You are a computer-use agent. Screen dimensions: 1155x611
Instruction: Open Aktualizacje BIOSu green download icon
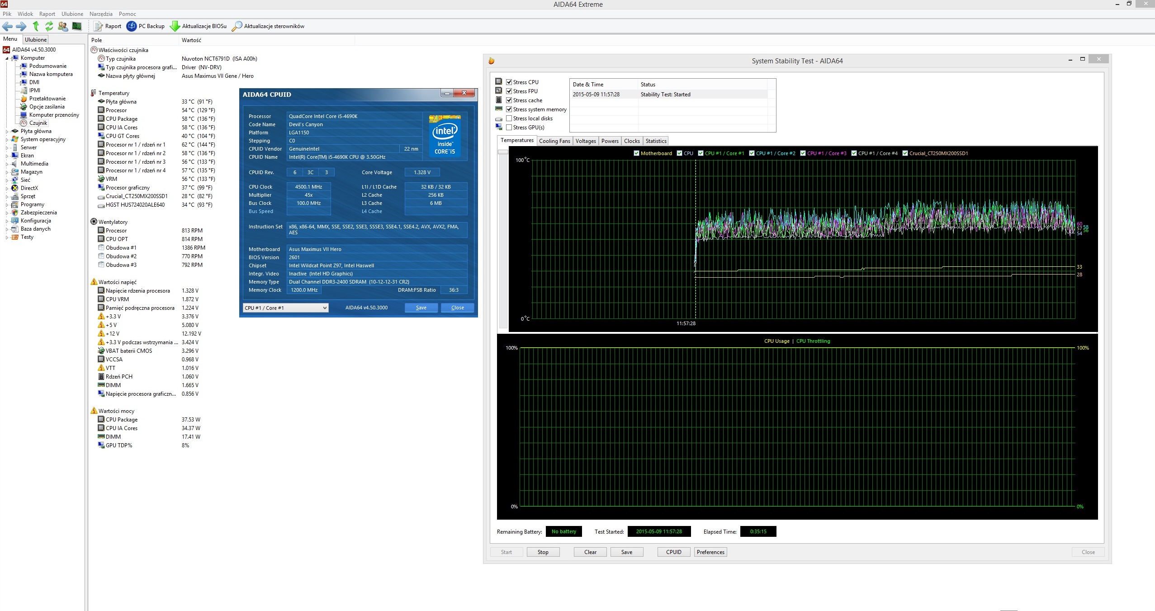point(175,26)
